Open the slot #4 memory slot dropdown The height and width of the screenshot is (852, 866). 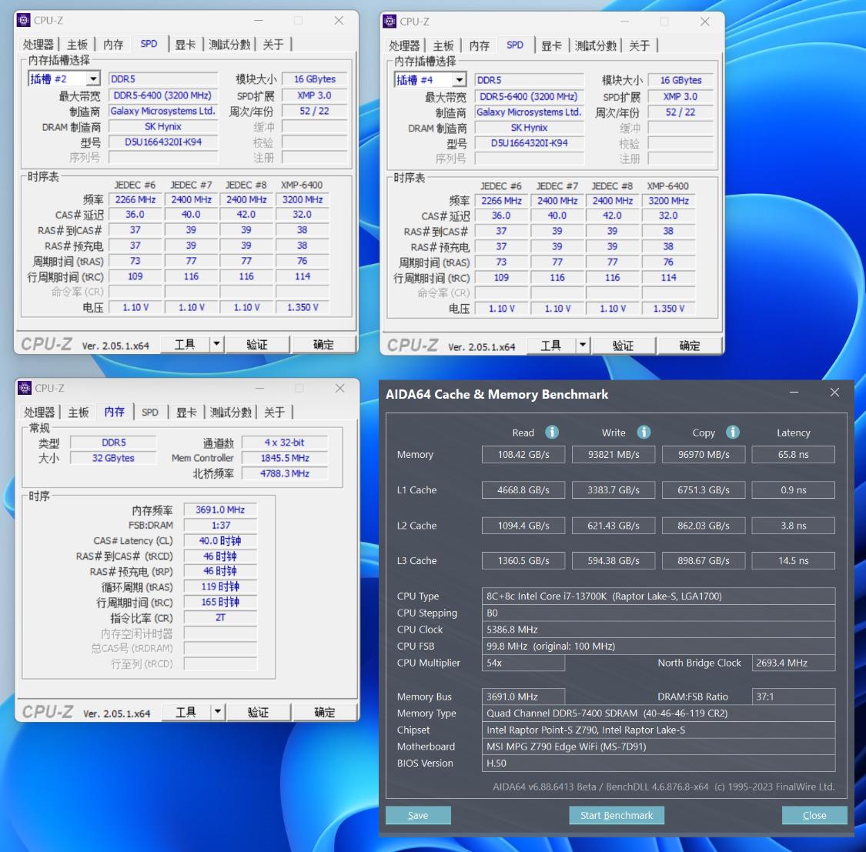coord(460,80)
